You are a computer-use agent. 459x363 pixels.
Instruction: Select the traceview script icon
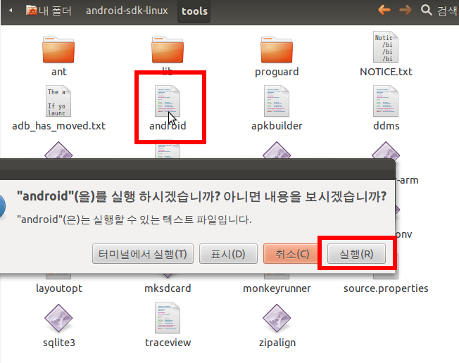[168, 318]
